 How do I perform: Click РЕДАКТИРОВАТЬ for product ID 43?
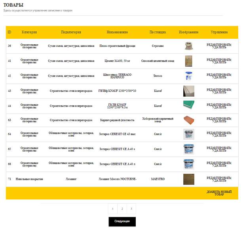[x=218, y=89]
